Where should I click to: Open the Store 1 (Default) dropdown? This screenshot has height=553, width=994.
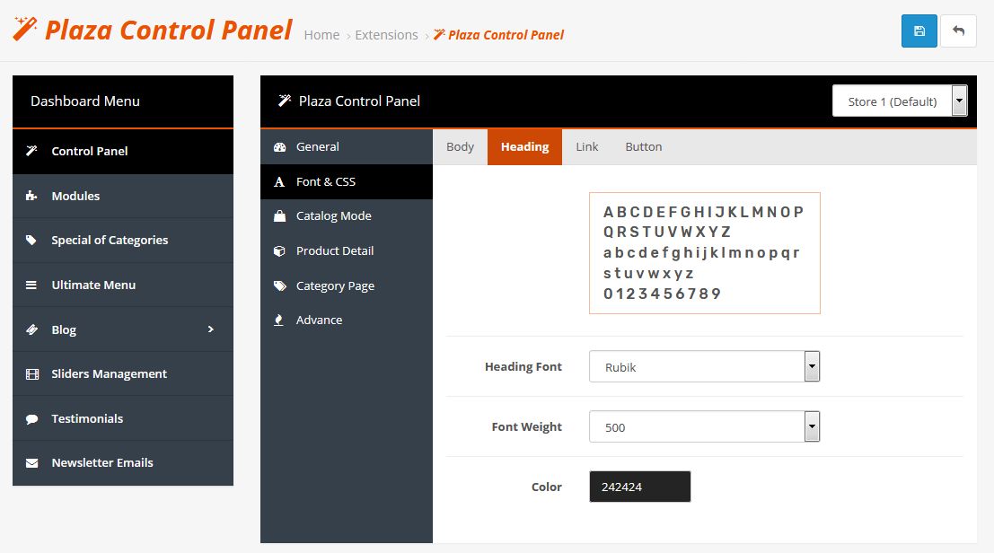[900, 101]
